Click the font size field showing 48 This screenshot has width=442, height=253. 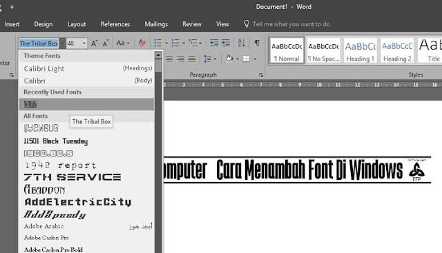coord(74,43)
